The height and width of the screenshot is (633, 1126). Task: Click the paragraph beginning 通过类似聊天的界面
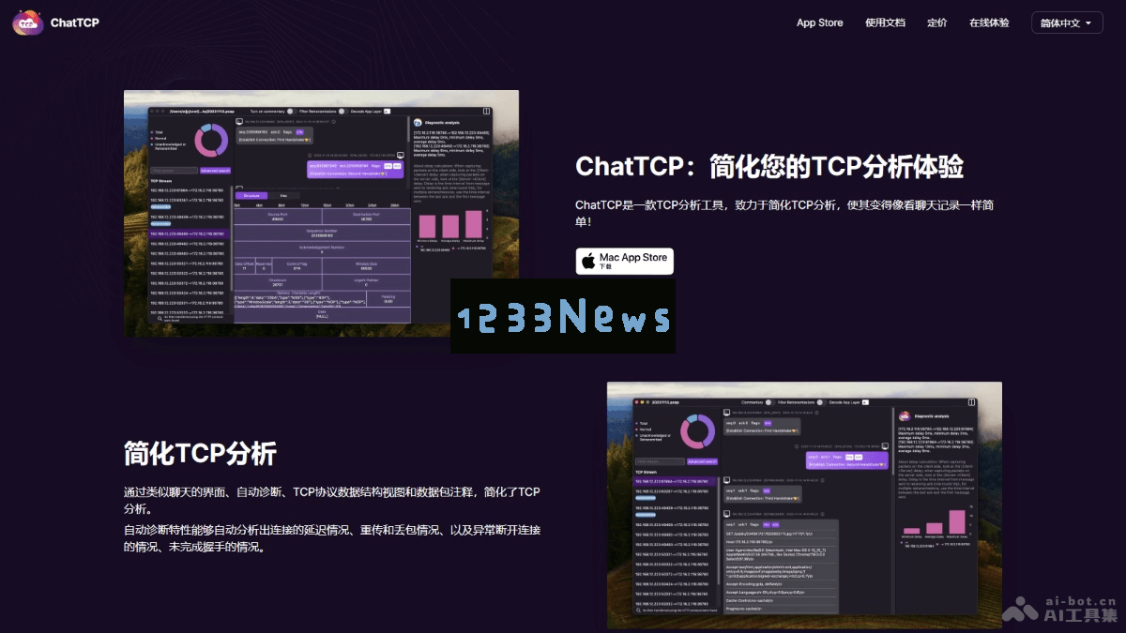332,500
